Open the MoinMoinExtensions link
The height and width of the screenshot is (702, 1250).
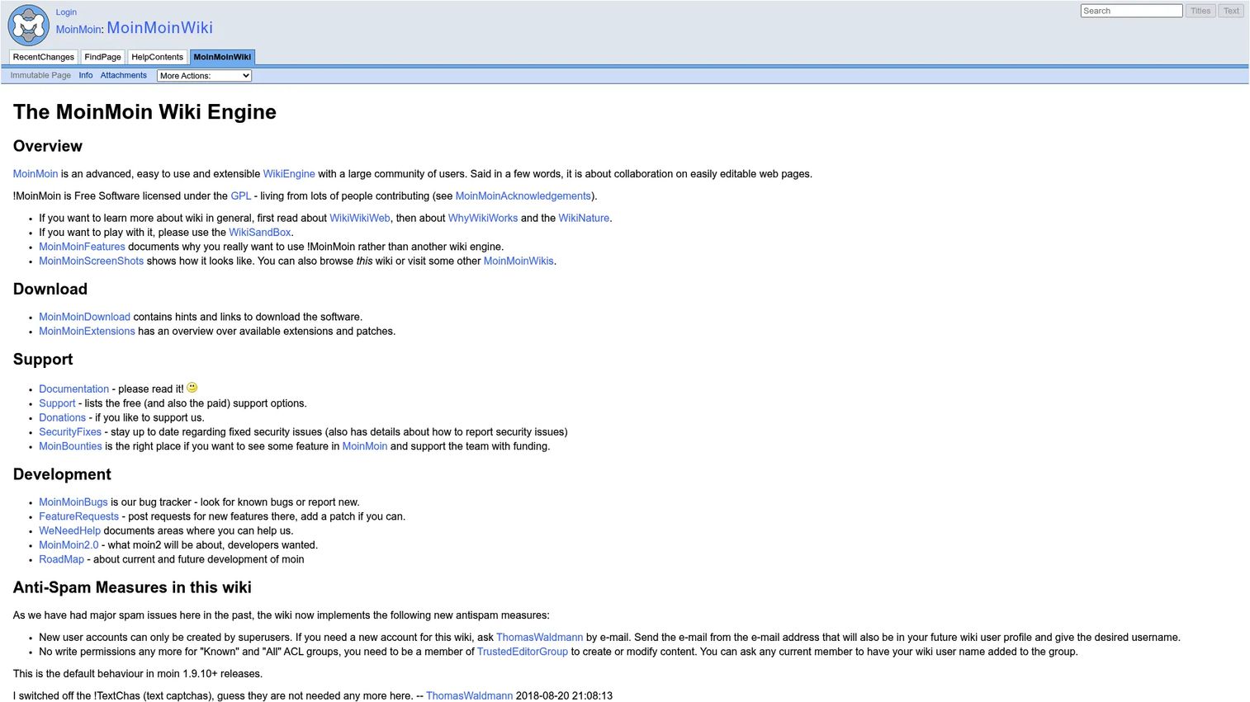pyautogui.click(x=87, y=332)
